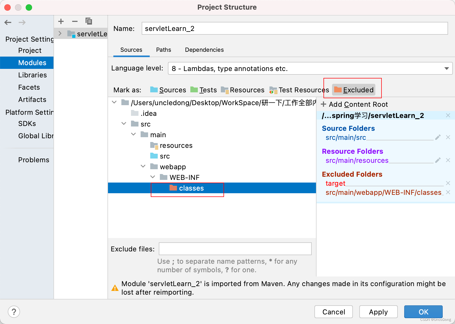This screenshot has width=455, height=324.
Task: Open Artifacts settings page
Action: coord(32,100)
